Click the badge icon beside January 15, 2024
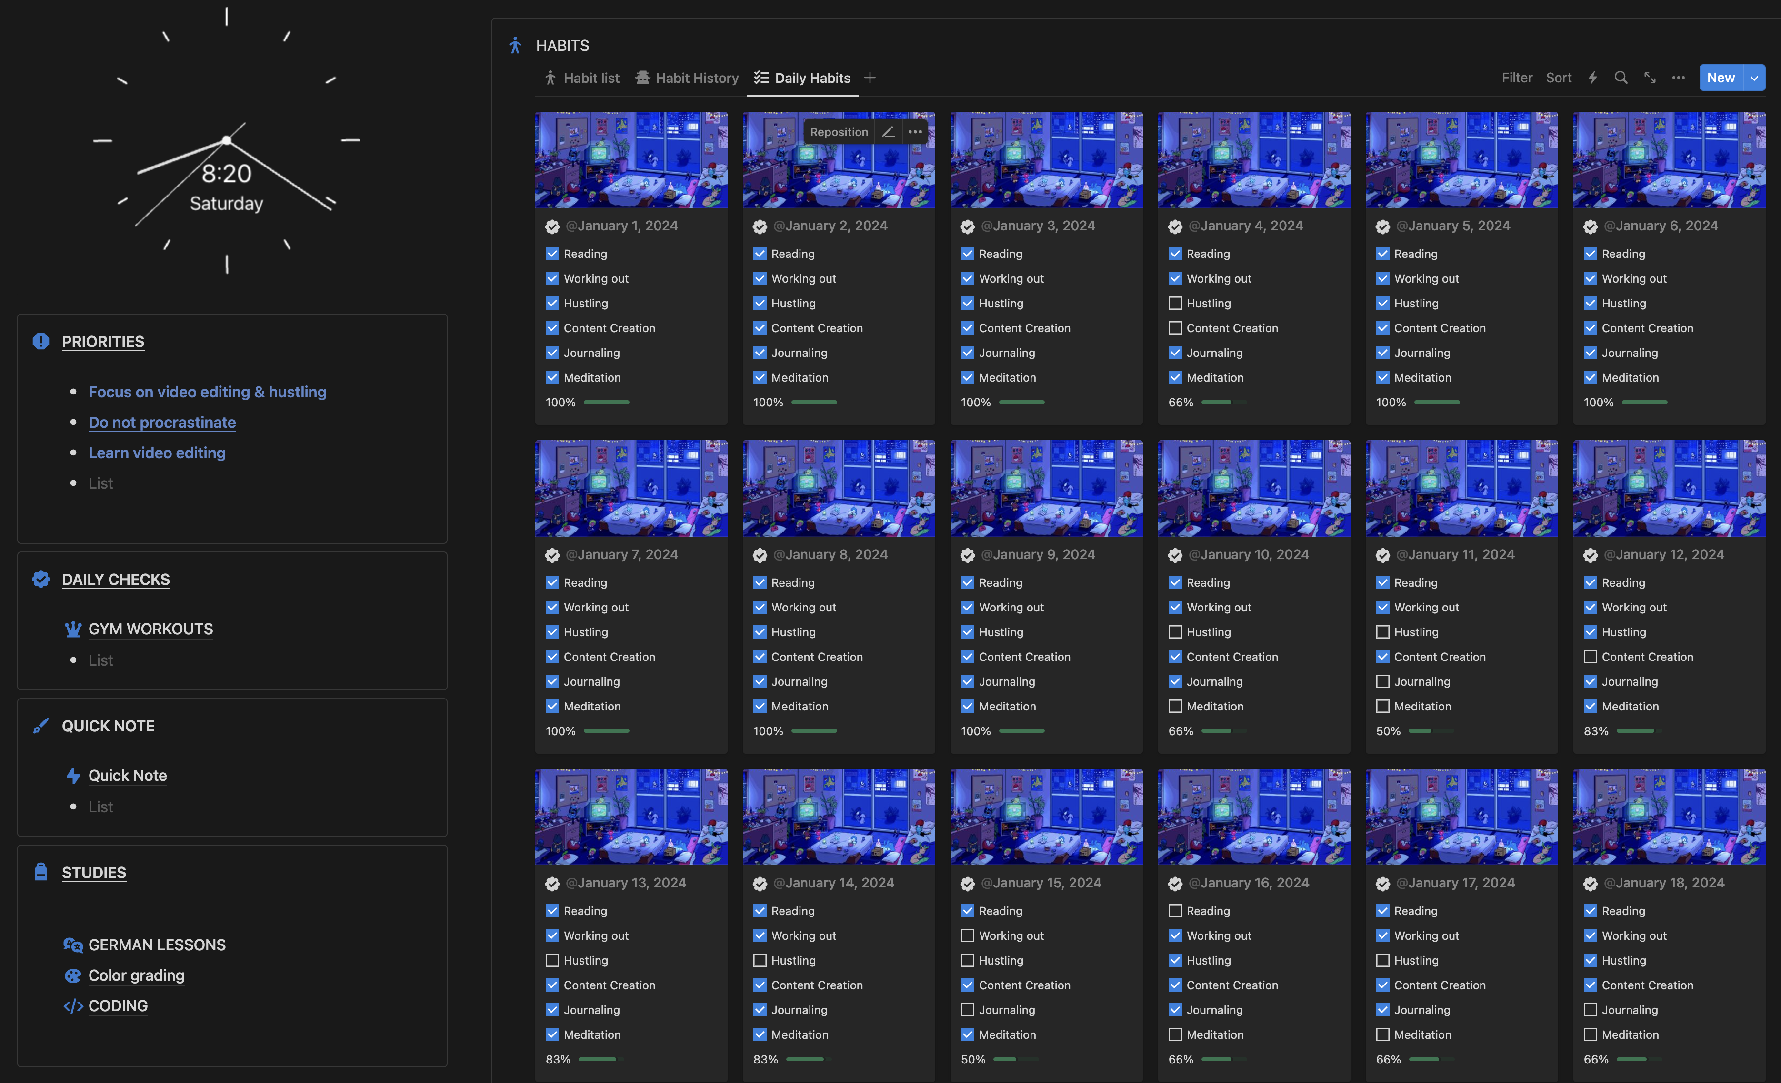 (x=968, y=884)
